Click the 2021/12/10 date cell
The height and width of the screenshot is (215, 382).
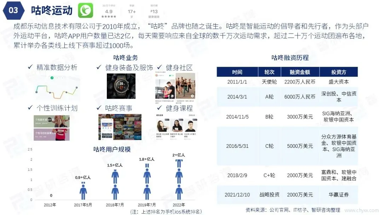point(237,195)
